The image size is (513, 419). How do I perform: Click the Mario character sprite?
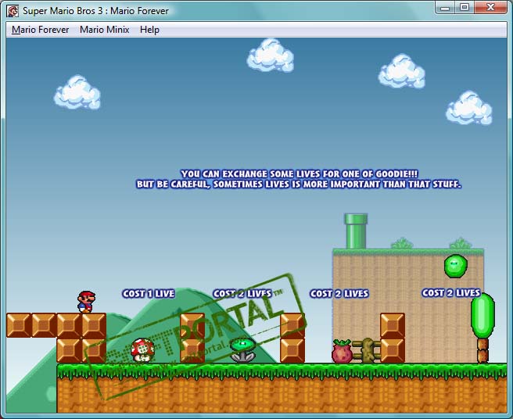pos(86,302)
